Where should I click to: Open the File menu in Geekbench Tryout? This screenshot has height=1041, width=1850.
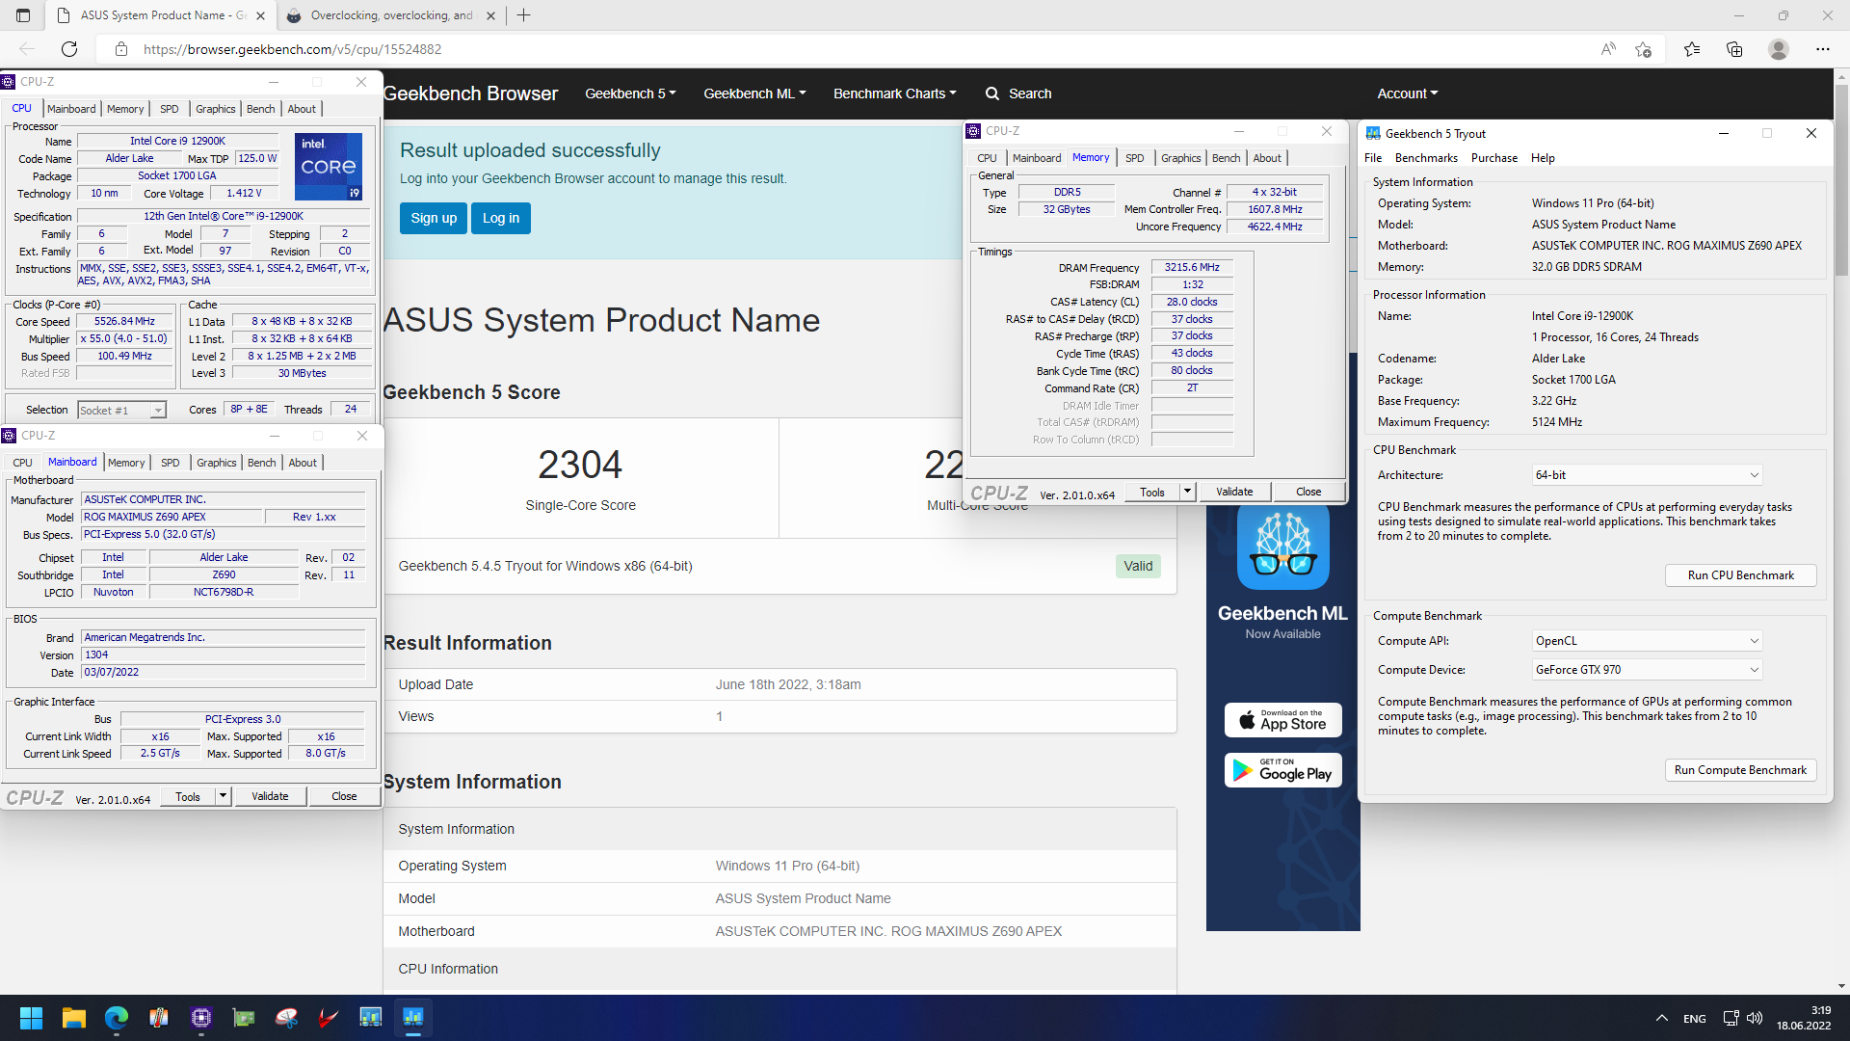pyautogui.click(x=1373, y=158)
